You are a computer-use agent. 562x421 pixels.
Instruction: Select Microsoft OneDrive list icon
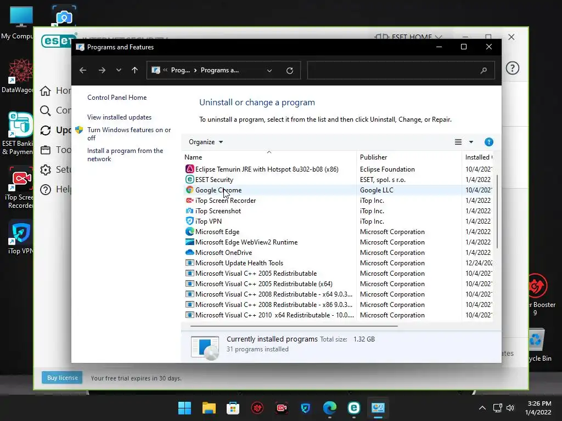tap(189, 252)
